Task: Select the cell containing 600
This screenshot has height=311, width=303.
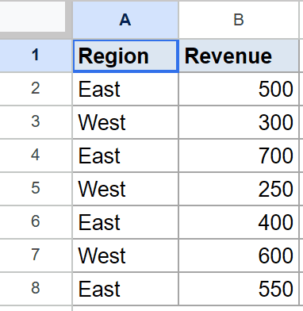Action: click(239, 255)
